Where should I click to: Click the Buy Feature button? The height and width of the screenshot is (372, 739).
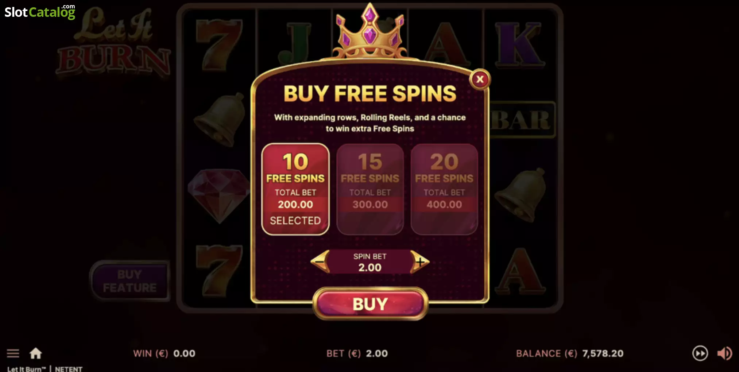pos(129,281)
